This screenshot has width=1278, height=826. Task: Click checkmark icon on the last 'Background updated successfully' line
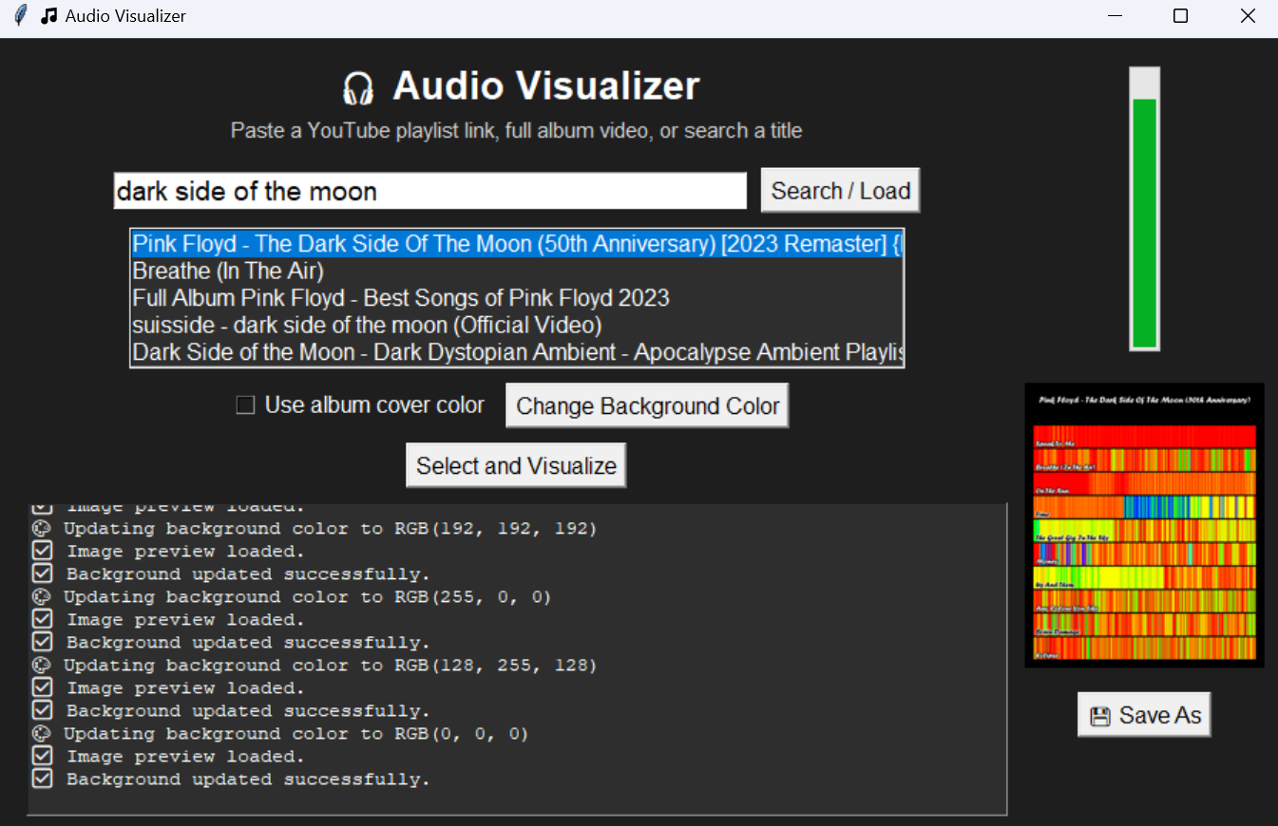tap(42, 779)
